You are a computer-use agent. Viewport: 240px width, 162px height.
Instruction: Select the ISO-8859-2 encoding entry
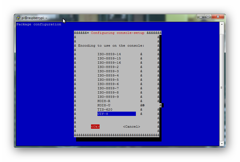click(108, 67)
